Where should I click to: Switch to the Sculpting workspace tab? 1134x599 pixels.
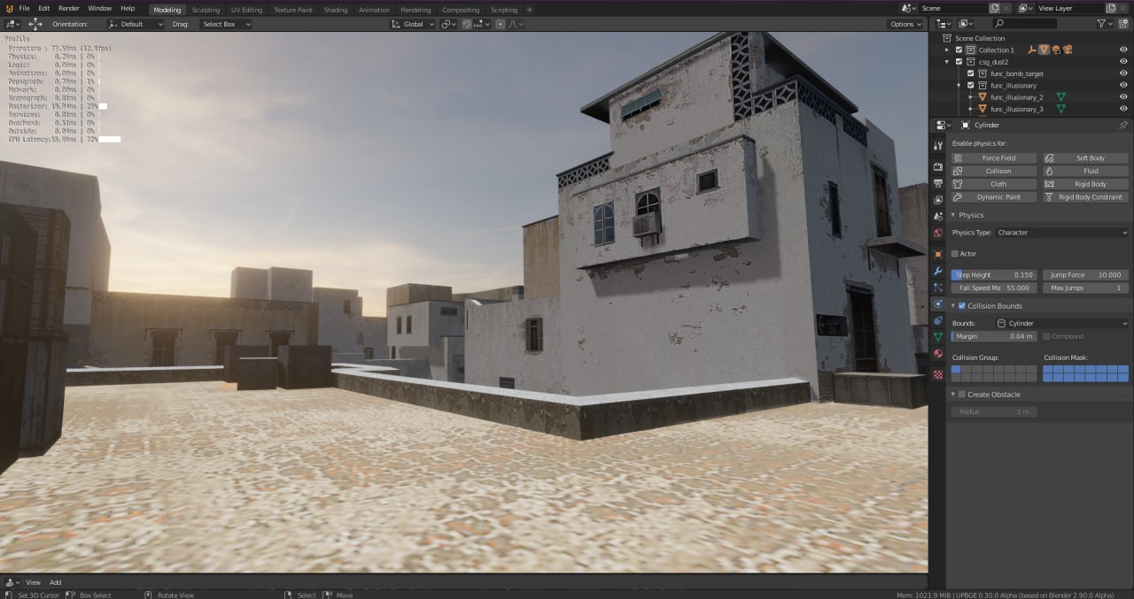pos(206,10)
